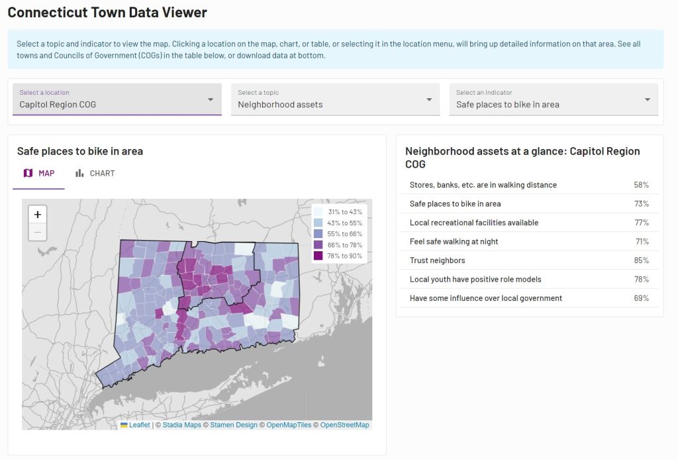Switch to the MAP tab
678x460 pixels.
coord(39,173)
